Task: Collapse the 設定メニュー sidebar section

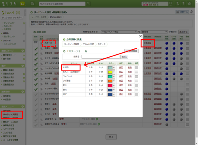Action: pyautogui.click(x=23, y=106)
